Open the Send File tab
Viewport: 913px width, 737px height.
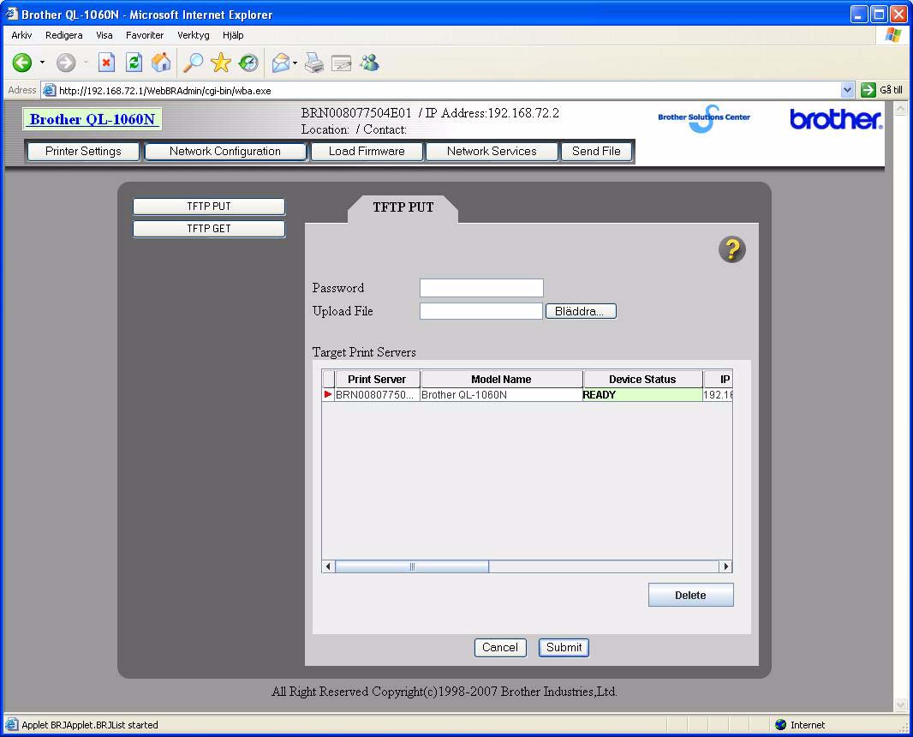(596, 152)
